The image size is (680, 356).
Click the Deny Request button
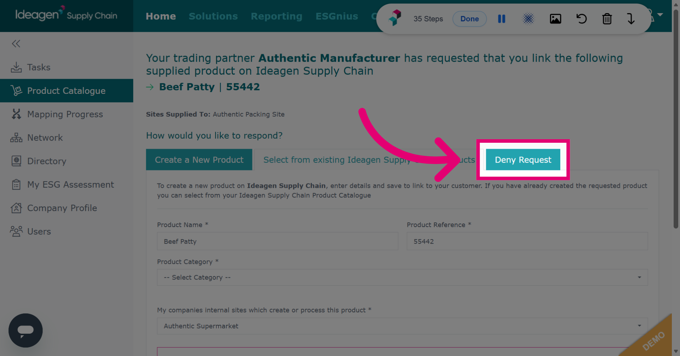tap(523, 160)
